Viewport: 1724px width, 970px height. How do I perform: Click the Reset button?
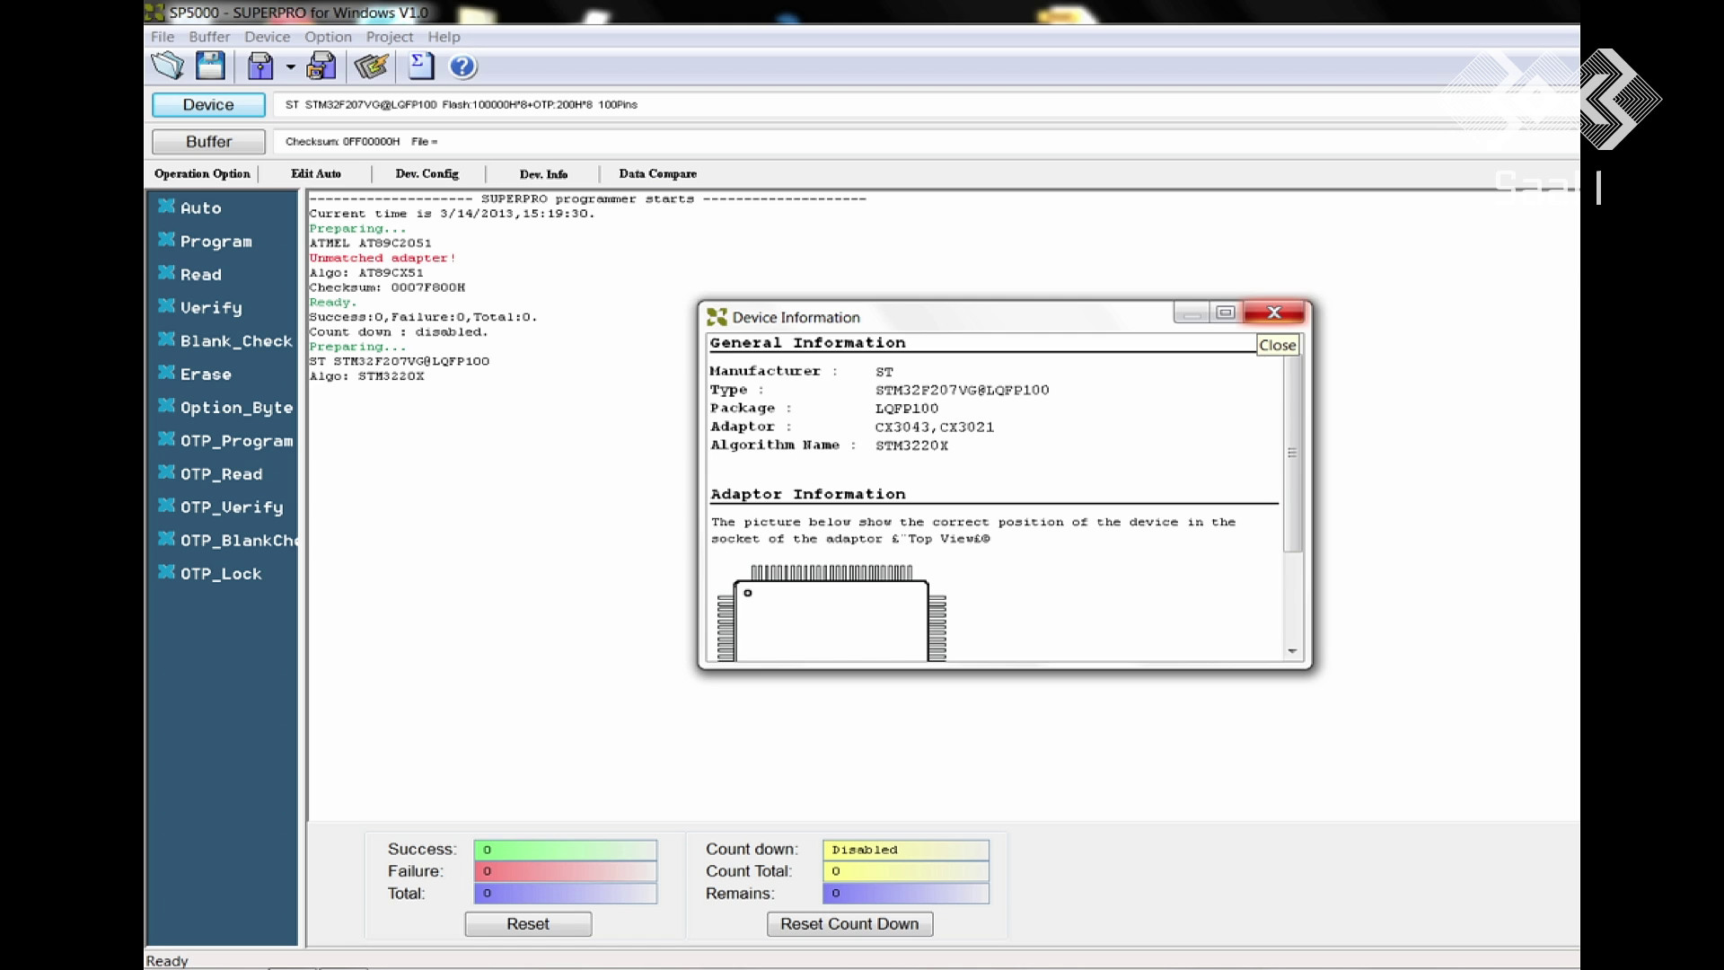(528, 924)
